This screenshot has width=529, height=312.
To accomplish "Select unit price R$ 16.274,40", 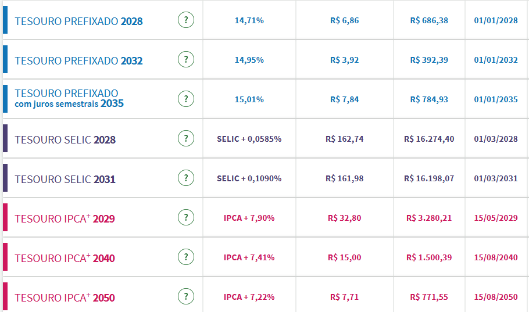I will (x=429, y=139).
